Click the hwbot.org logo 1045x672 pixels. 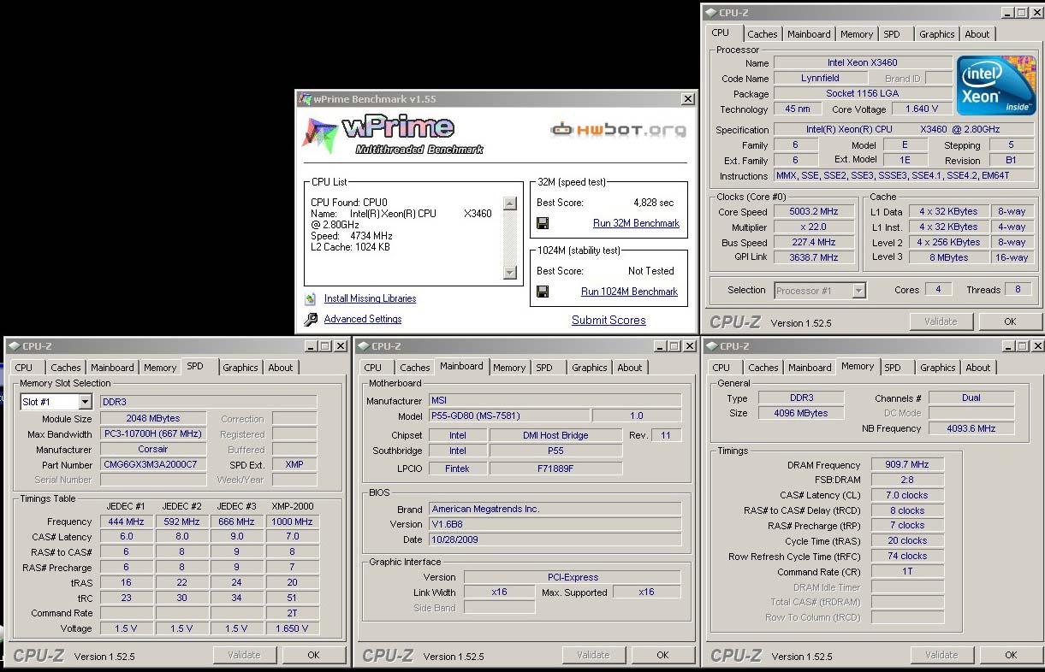618,130
